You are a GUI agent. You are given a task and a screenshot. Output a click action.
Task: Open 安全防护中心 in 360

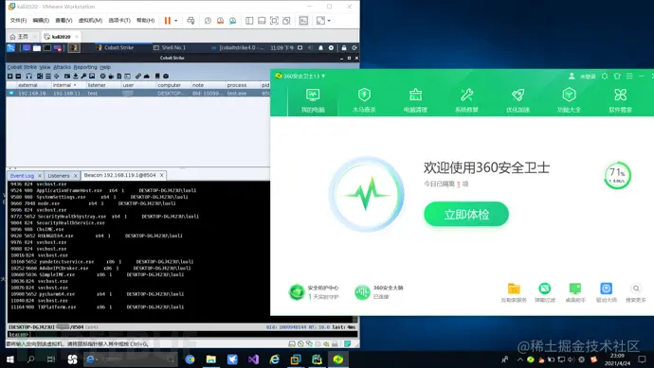point(314,292)
